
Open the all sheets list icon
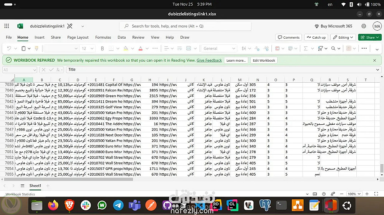pyautogui.click(x=22, y=186)
